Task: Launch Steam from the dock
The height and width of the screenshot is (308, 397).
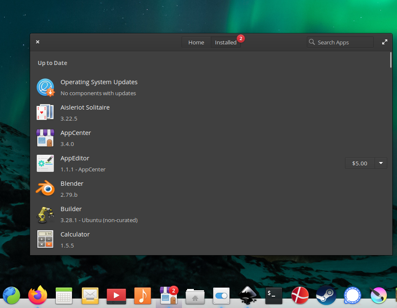Action: pos(326,295)
